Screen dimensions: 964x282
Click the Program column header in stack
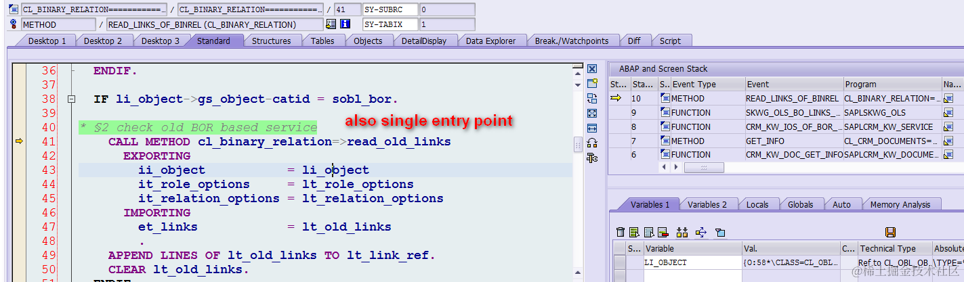[892, 85]
